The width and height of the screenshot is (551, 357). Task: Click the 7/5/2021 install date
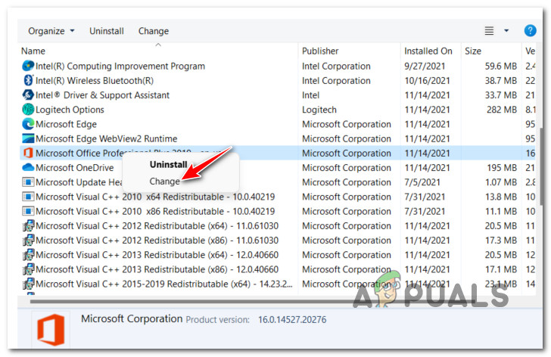(422, 182)
